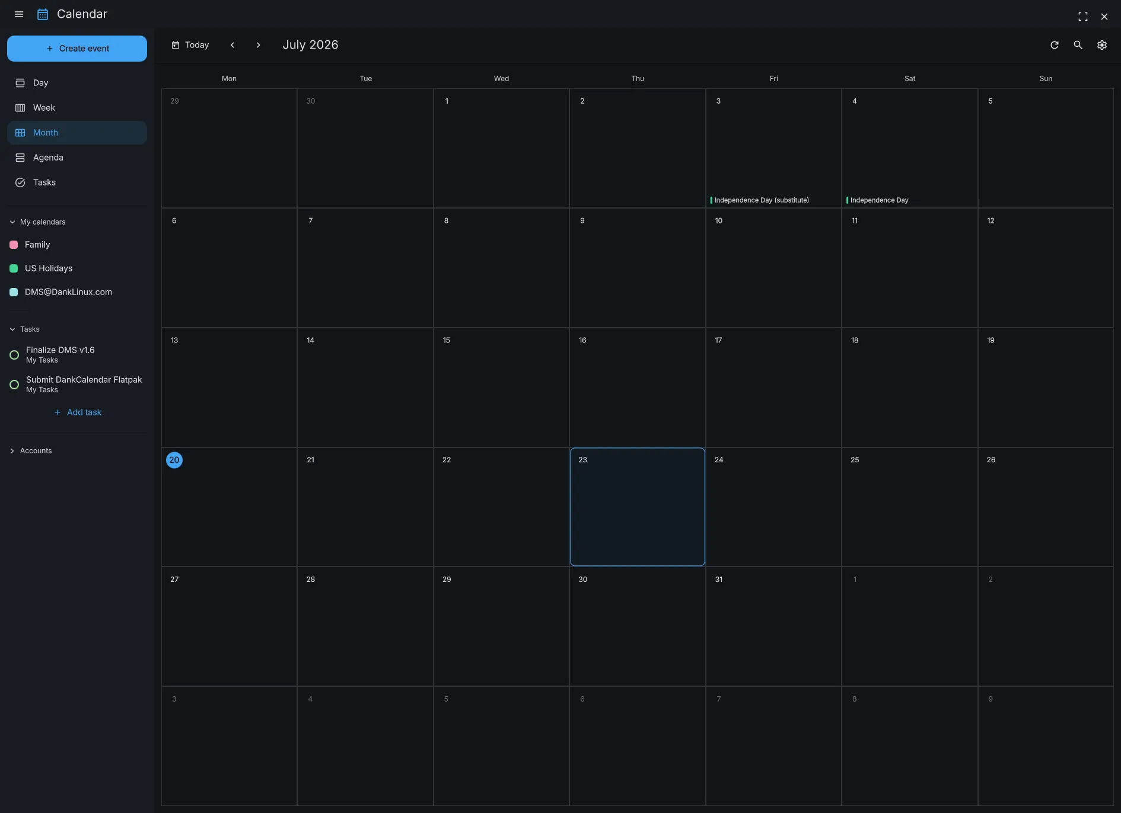
Task: Click the Create event button
Action: pos(77,49)
